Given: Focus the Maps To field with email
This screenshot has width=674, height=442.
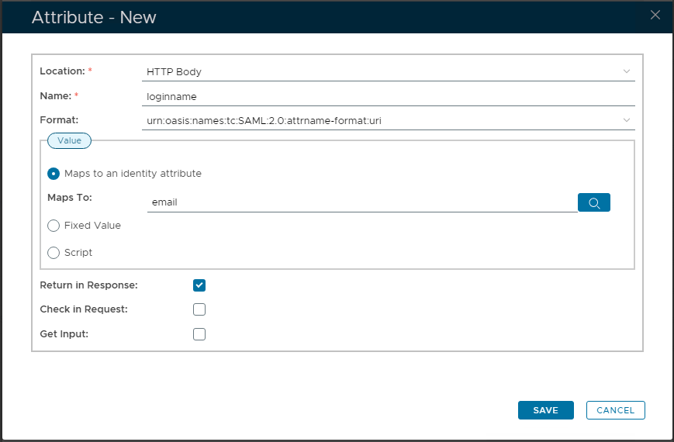Looking at the screenshot, I should pyautogui.click(x=361, y=202).
